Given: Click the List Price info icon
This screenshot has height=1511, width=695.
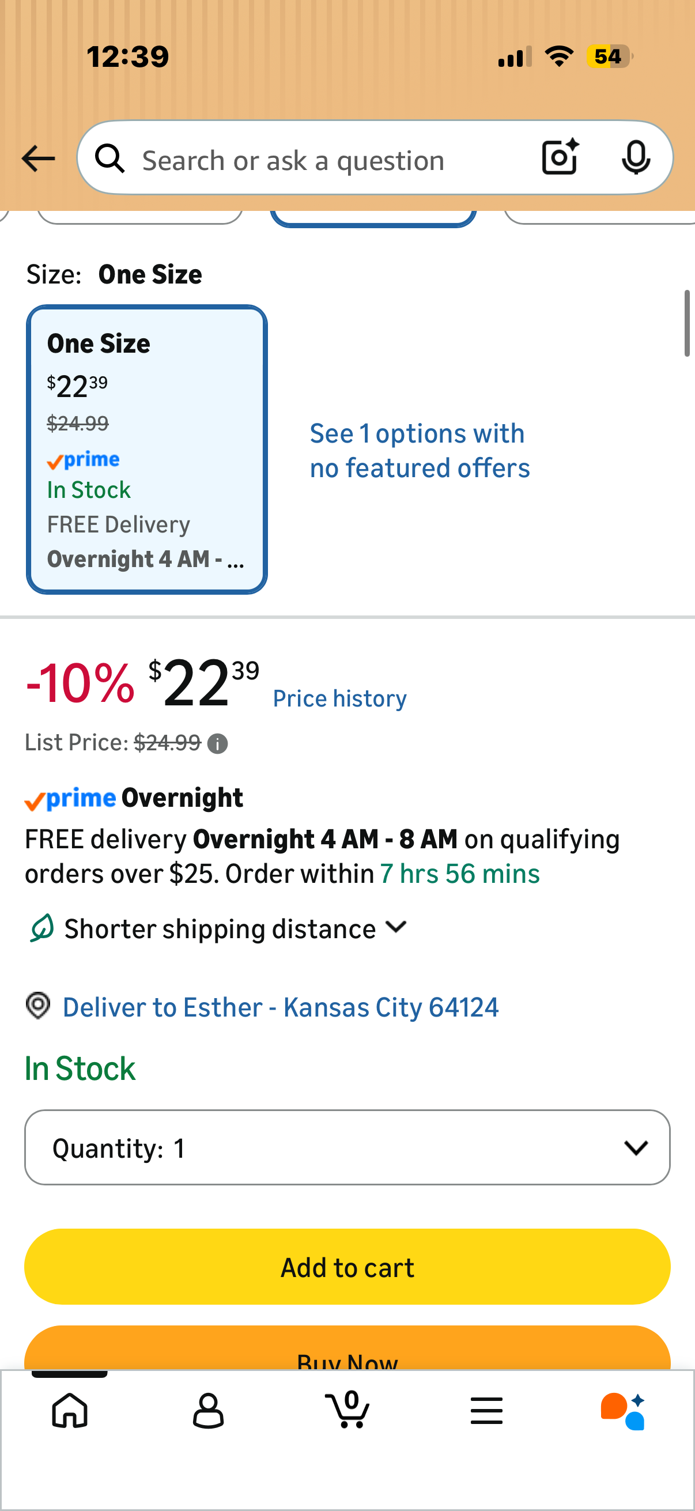Looking at the screenshot, I should tap(218, 744).
